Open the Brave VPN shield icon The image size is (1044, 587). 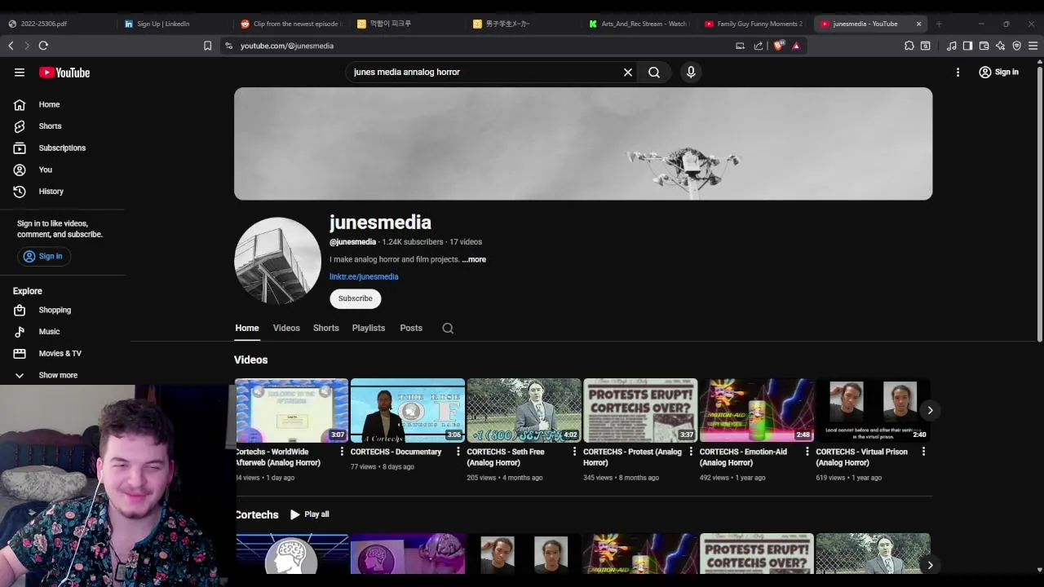(x=1016, y=46)
